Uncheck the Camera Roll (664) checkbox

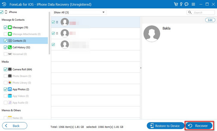(5, 69)
